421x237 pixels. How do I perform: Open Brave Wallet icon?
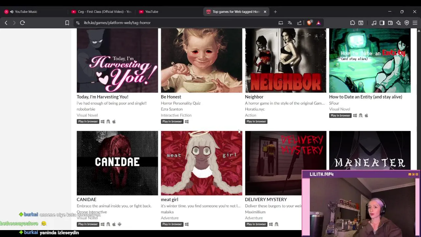coord(390,23)
